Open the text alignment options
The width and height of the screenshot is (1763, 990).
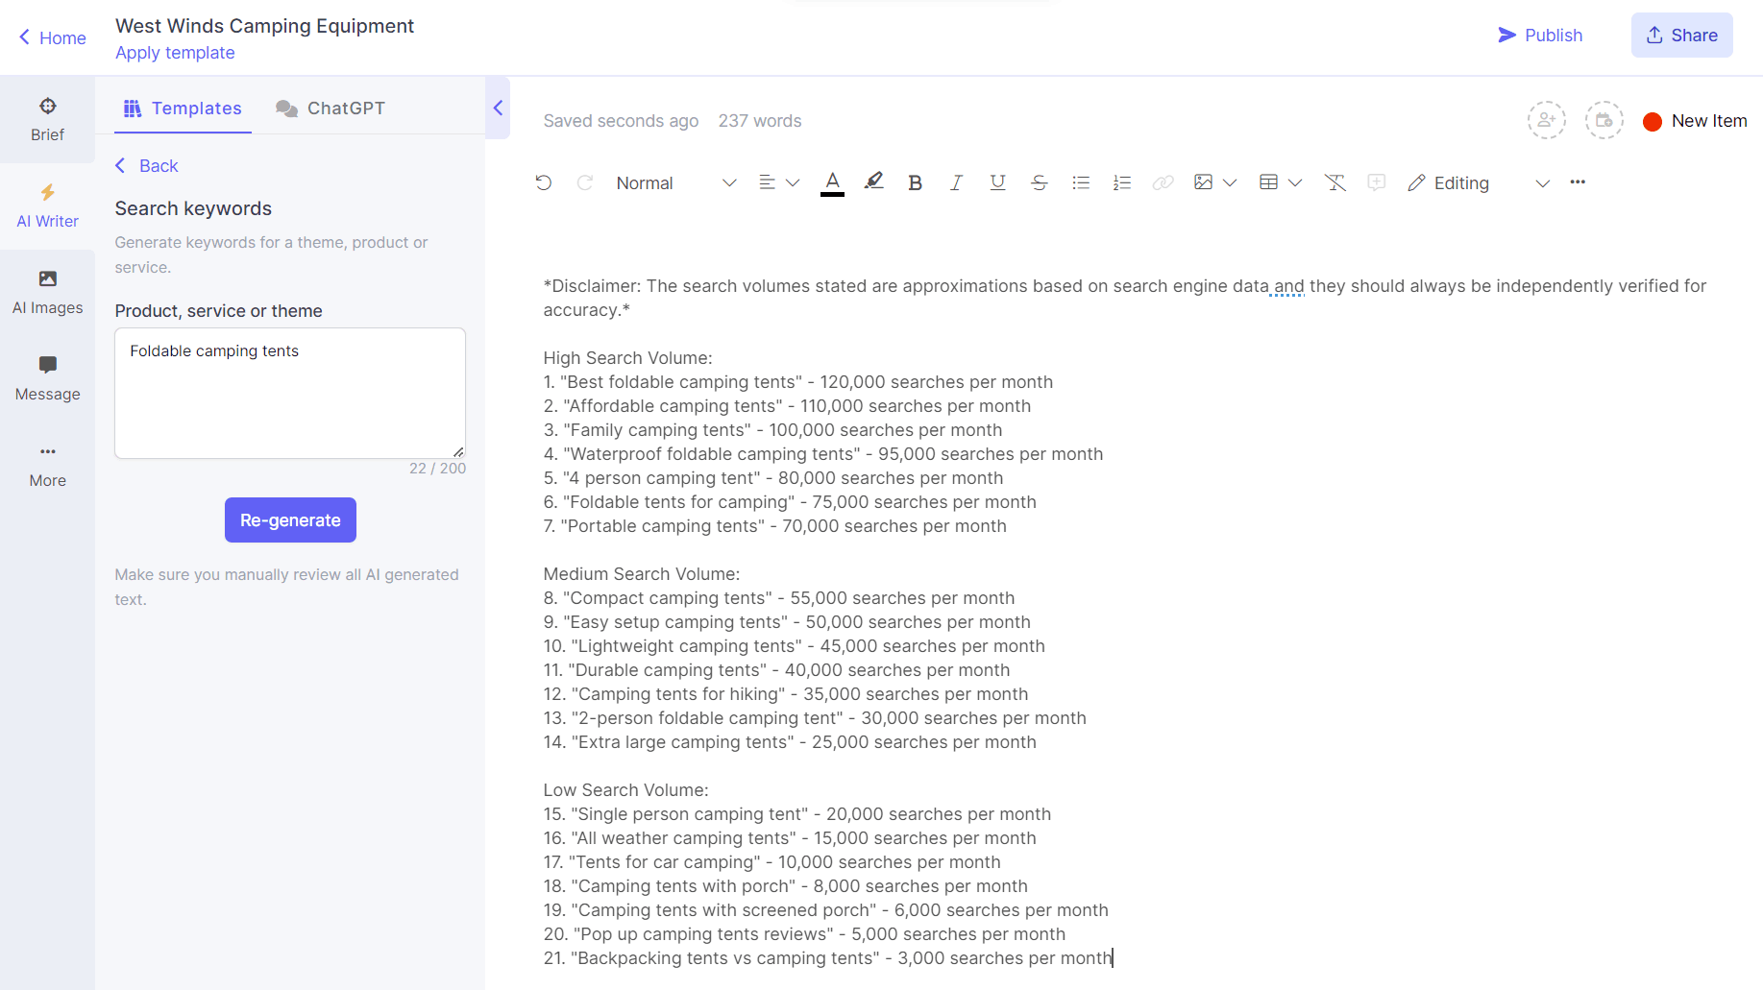pos(767,182)
